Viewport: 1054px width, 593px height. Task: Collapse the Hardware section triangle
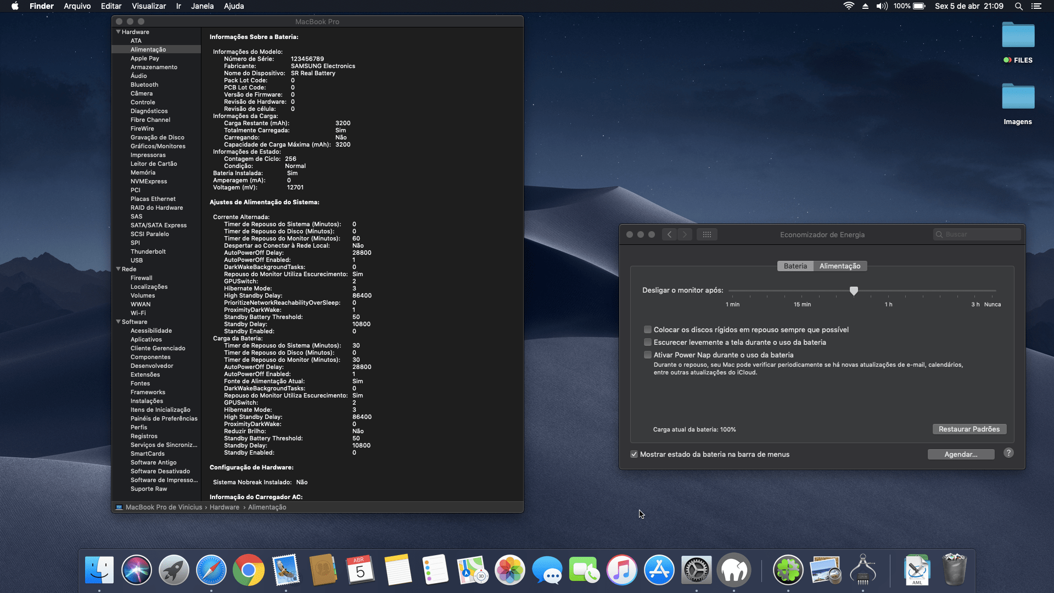(x=118, y=32)
